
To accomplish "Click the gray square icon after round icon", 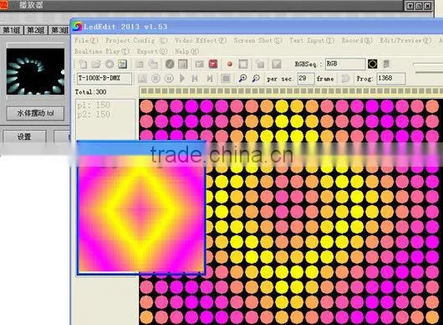I will pyautogui.click(x=183, y=64).
